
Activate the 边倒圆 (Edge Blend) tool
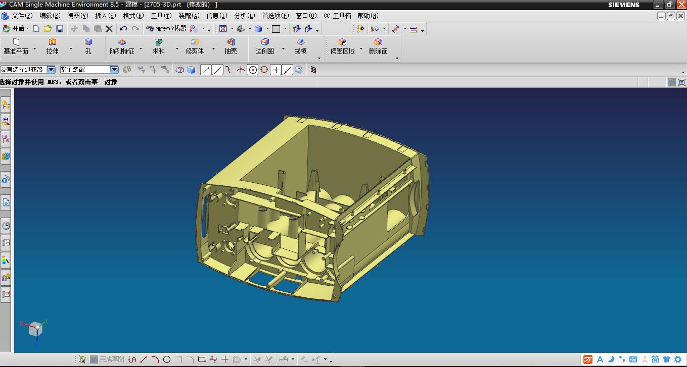264,46
